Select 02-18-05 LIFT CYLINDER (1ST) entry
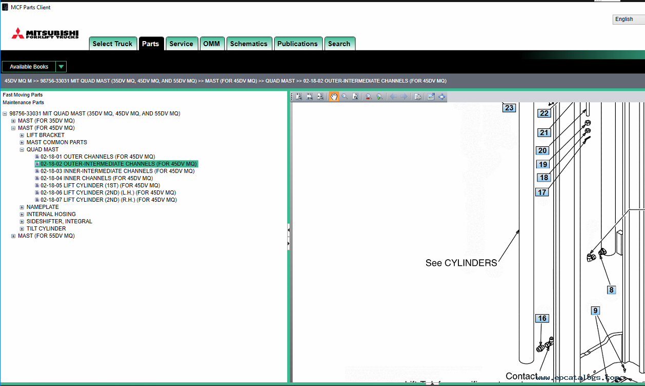Screen dimensions: 645x386 tap(100, 185)
